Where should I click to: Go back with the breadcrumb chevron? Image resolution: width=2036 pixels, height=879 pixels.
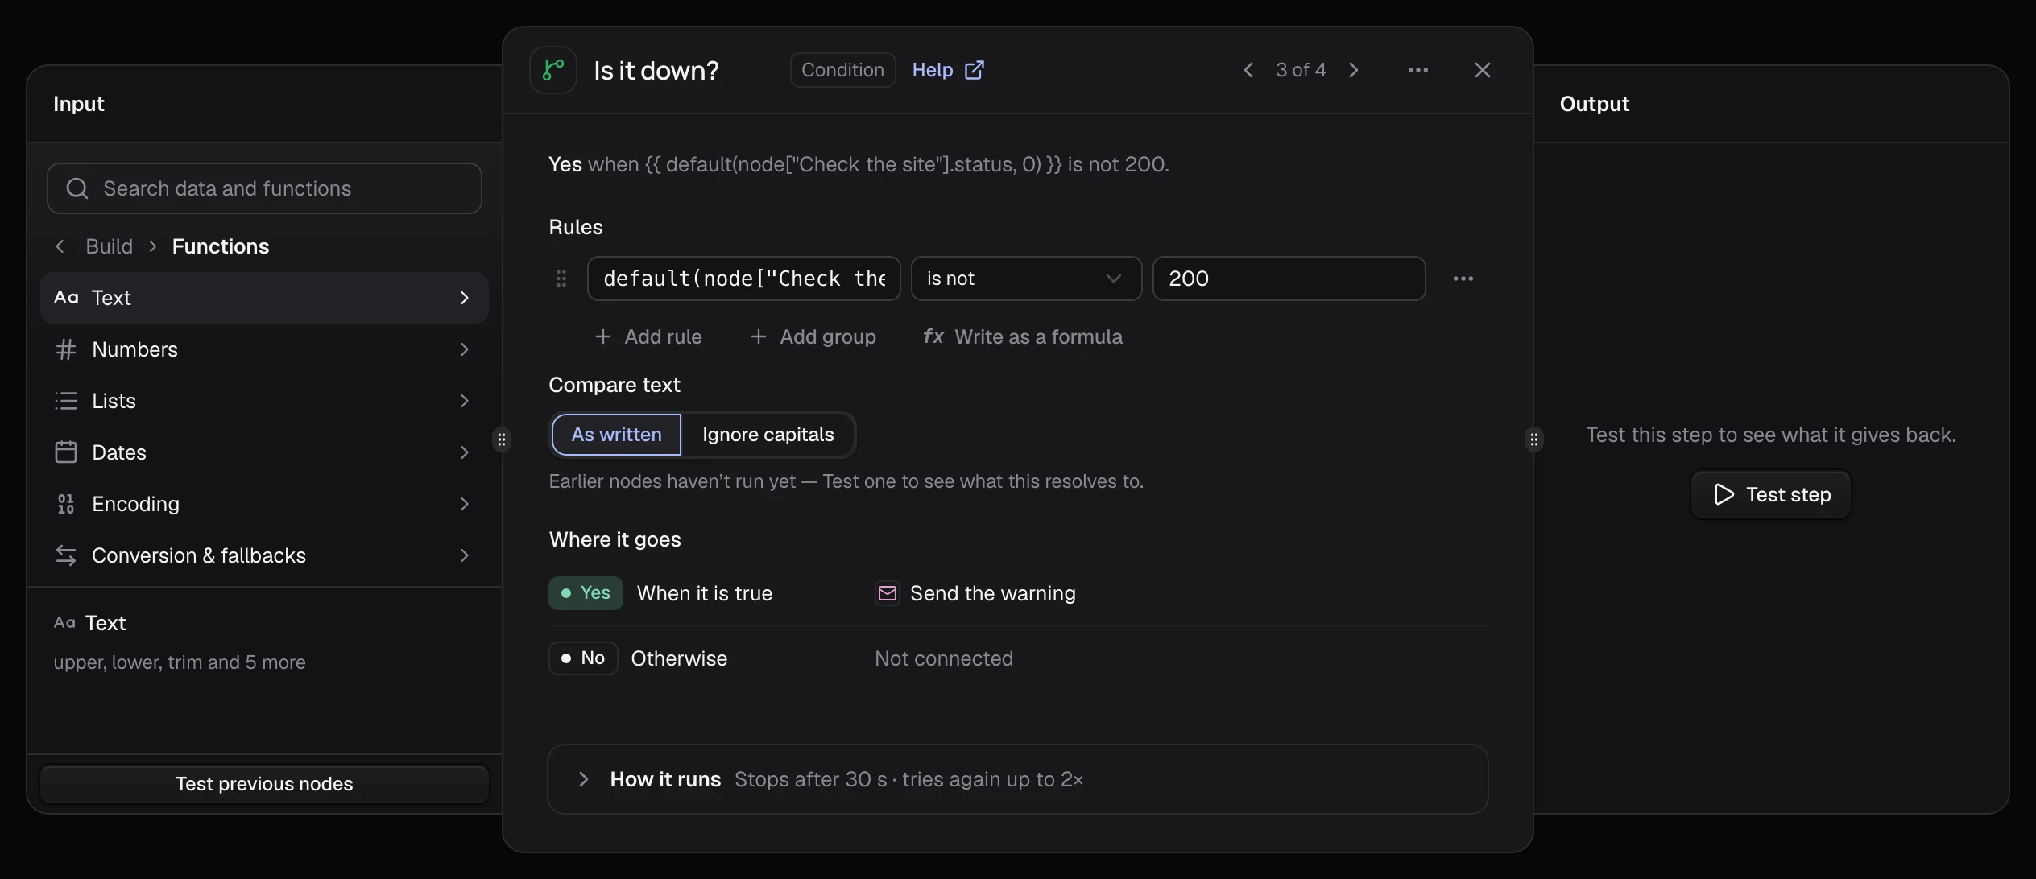pos(60,246)
